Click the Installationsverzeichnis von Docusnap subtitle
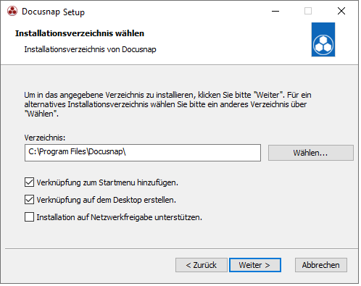This screenshot has height=286, width=361. click(90, 49)
